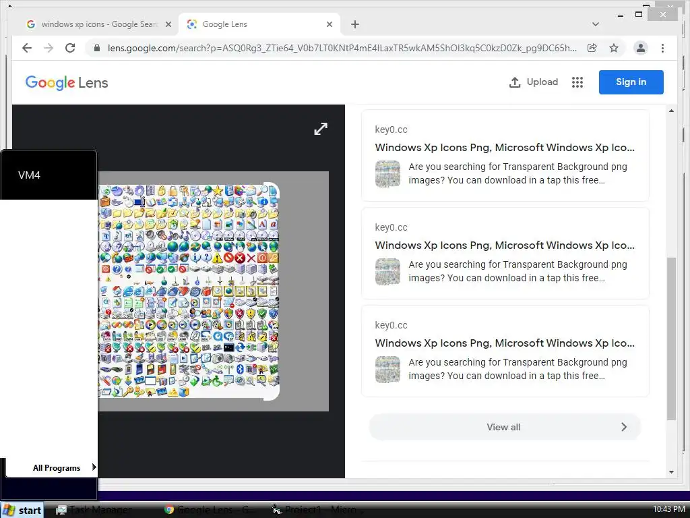The height and width of the screenshot is (518, 690).
Task: Click the Windows XP icons image preview
Action: pyautogui.click(x=189, y=291)
